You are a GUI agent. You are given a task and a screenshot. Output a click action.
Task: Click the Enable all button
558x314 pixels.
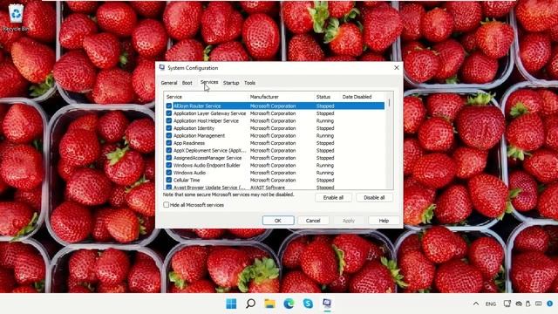(x=333, y=198)
